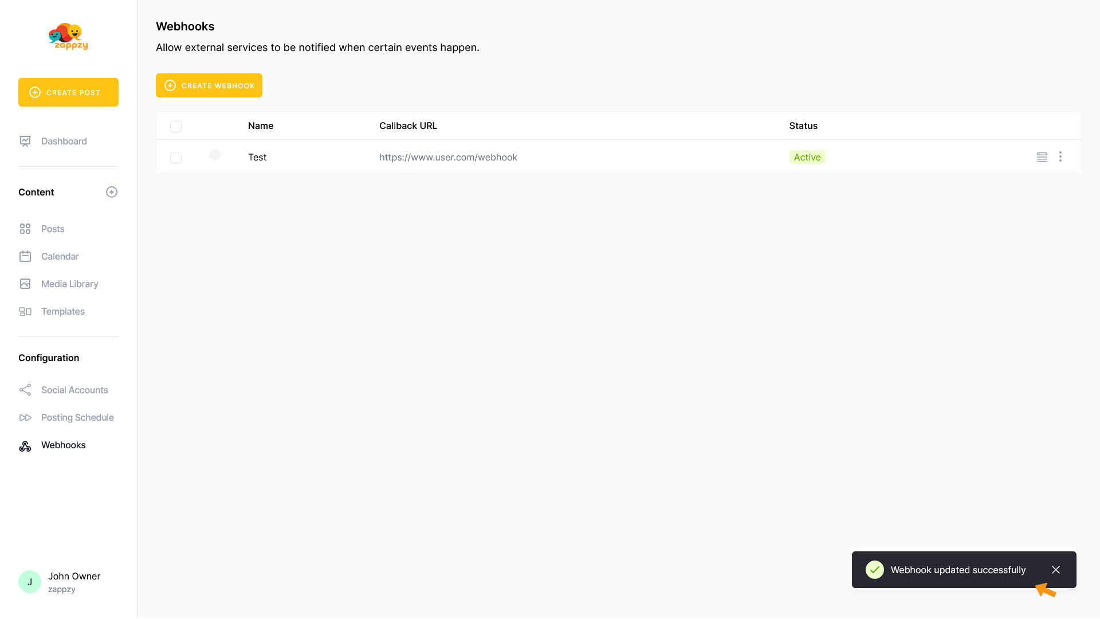Click the Templates icon in sidebar

[25, 311]
